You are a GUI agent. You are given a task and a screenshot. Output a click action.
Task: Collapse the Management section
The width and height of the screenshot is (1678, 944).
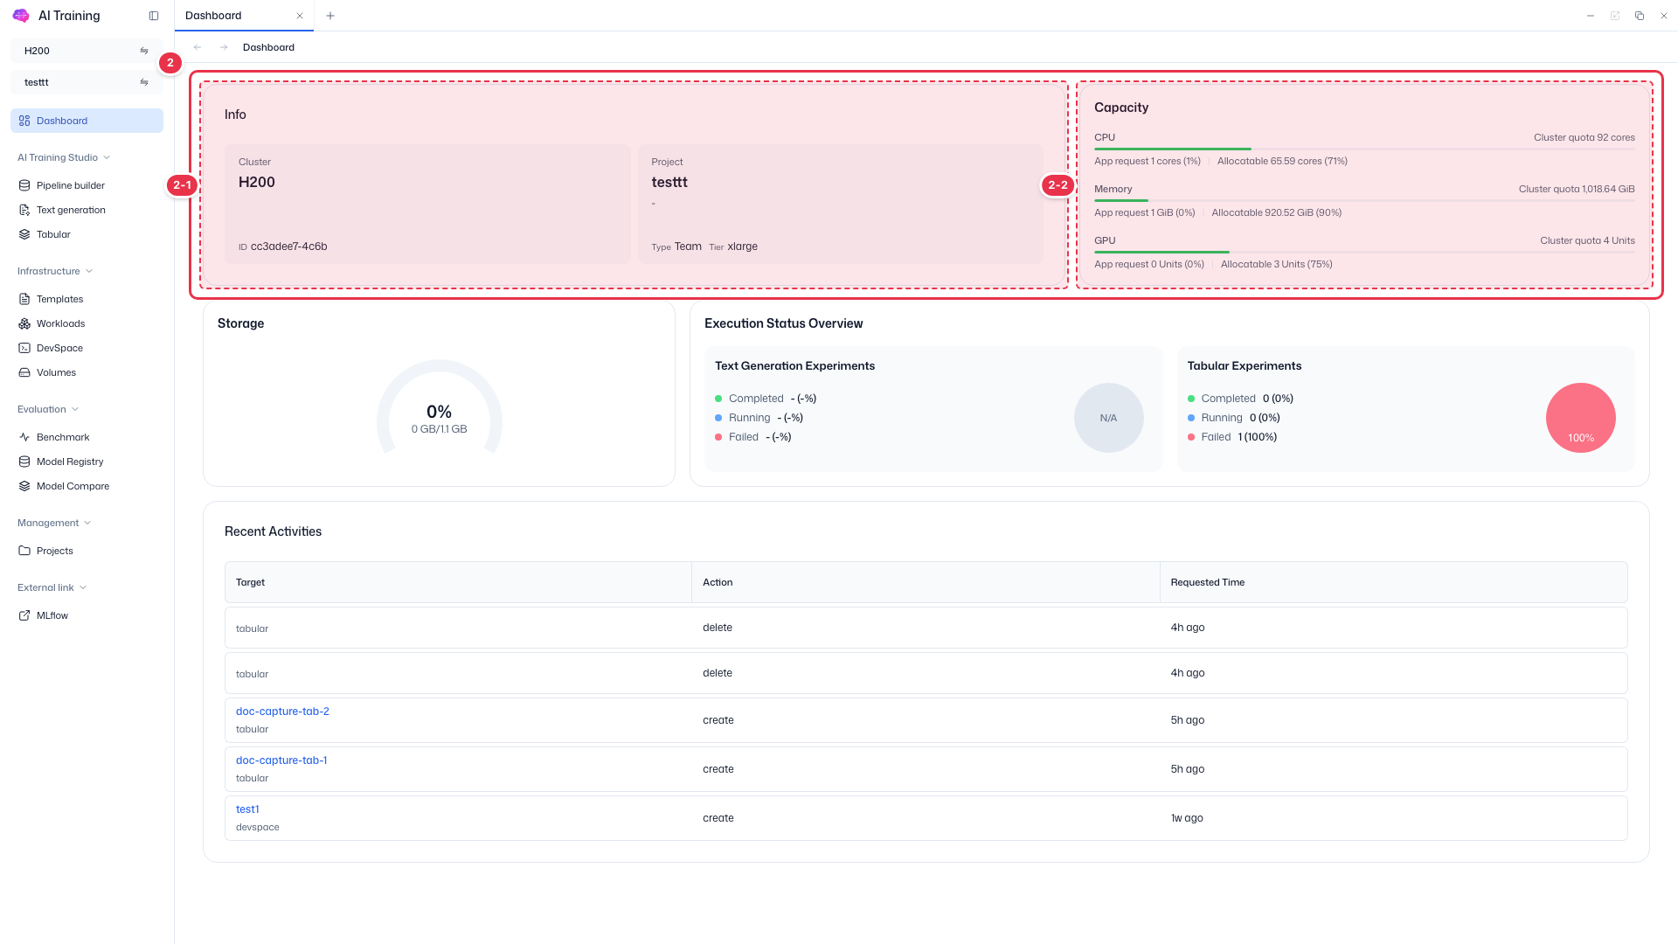[54, 523]
